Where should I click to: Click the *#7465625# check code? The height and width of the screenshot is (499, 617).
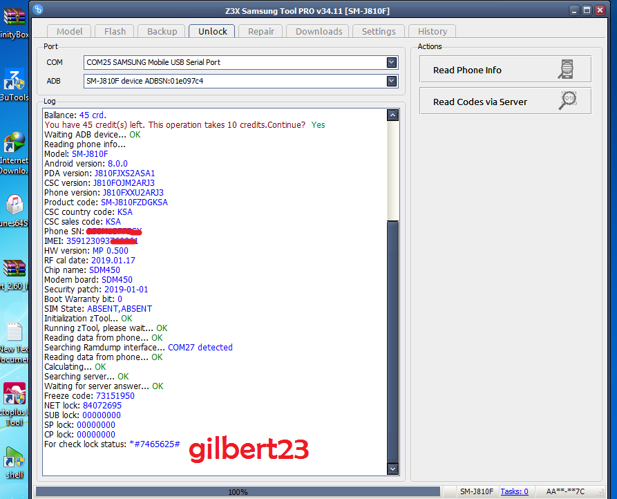pos(154,444)
